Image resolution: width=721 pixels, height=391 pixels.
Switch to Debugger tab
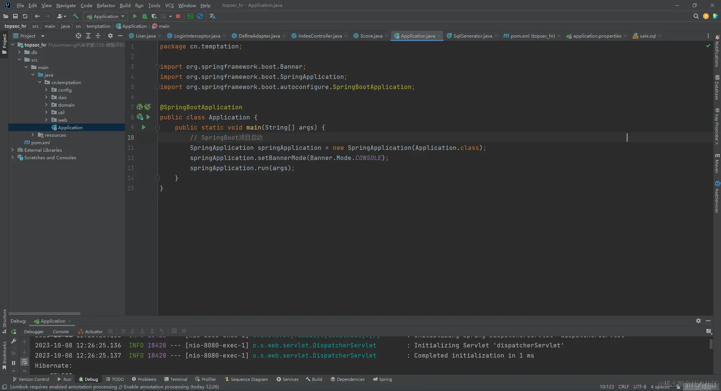pyautogui.click(x=34, y=331)
